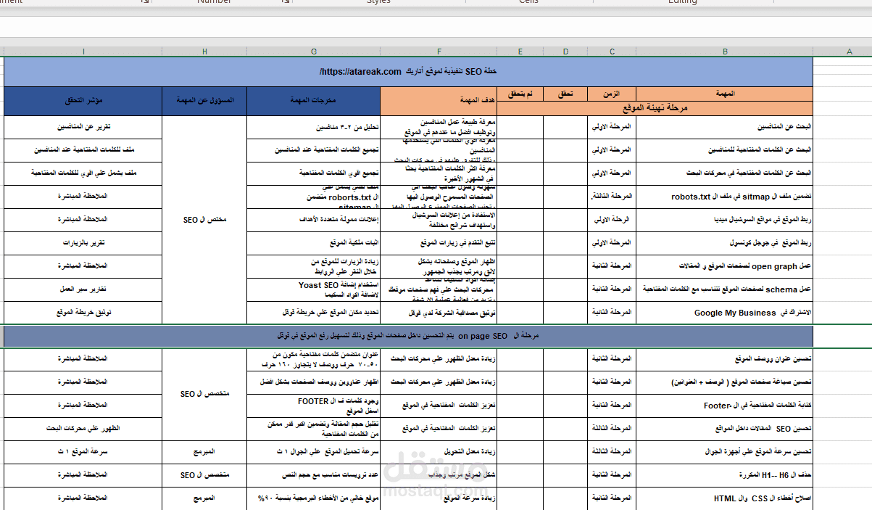Click the header cell "الزمن"

tap(612, 94)
